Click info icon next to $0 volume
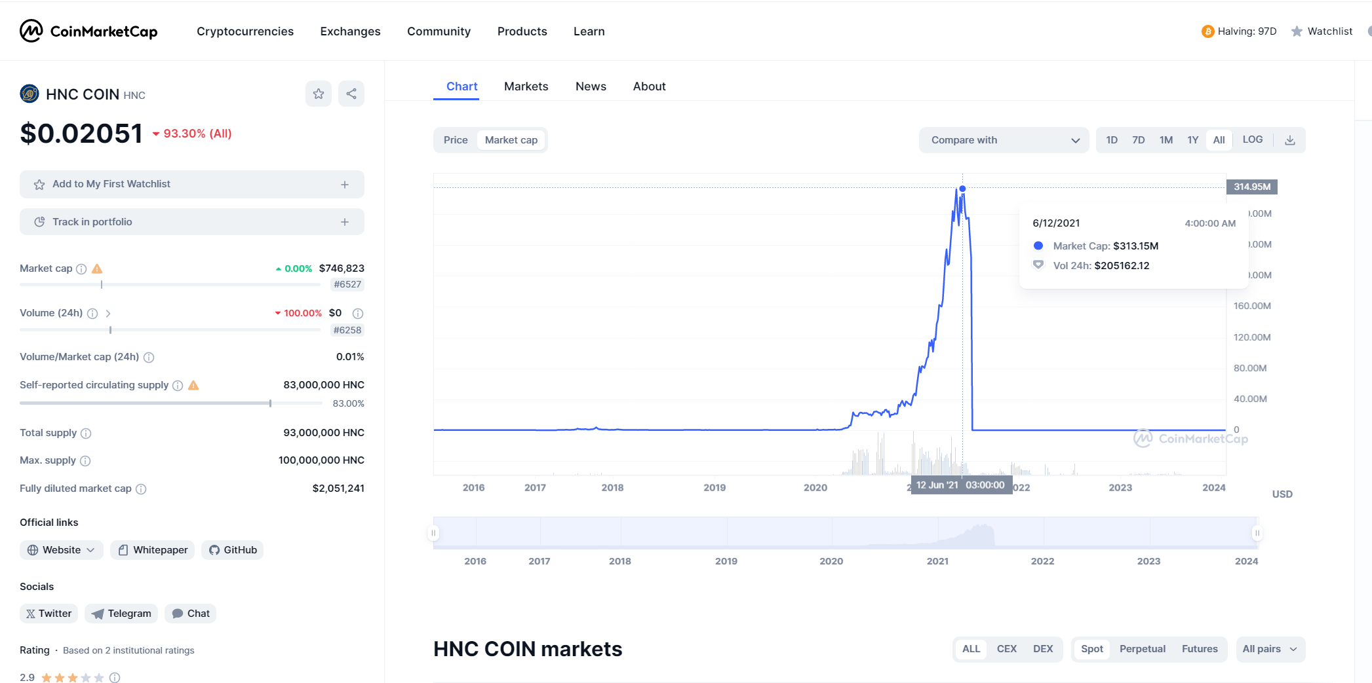This screenshot has width=1372, height=683. tap(358, 313)
